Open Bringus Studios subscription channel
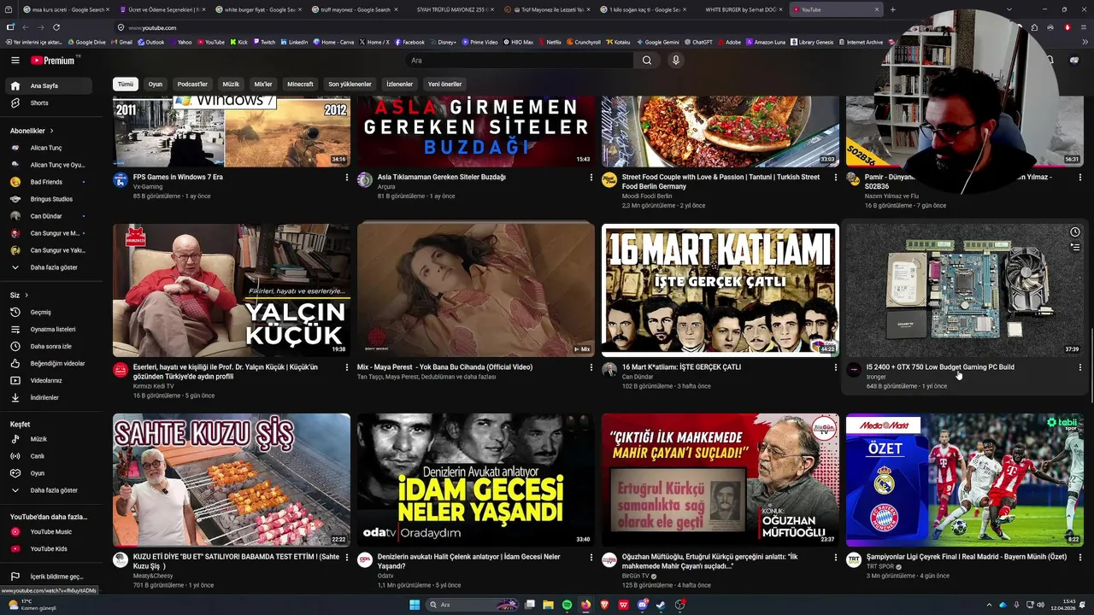Image resolution: width=1094 pixels, height=615 pixels. coord(48,199)
